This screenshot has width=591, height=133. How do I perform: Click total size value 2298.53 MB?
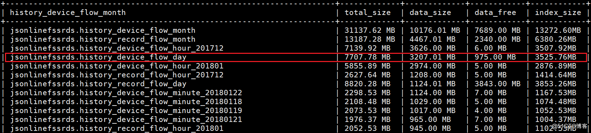[368, 93]
